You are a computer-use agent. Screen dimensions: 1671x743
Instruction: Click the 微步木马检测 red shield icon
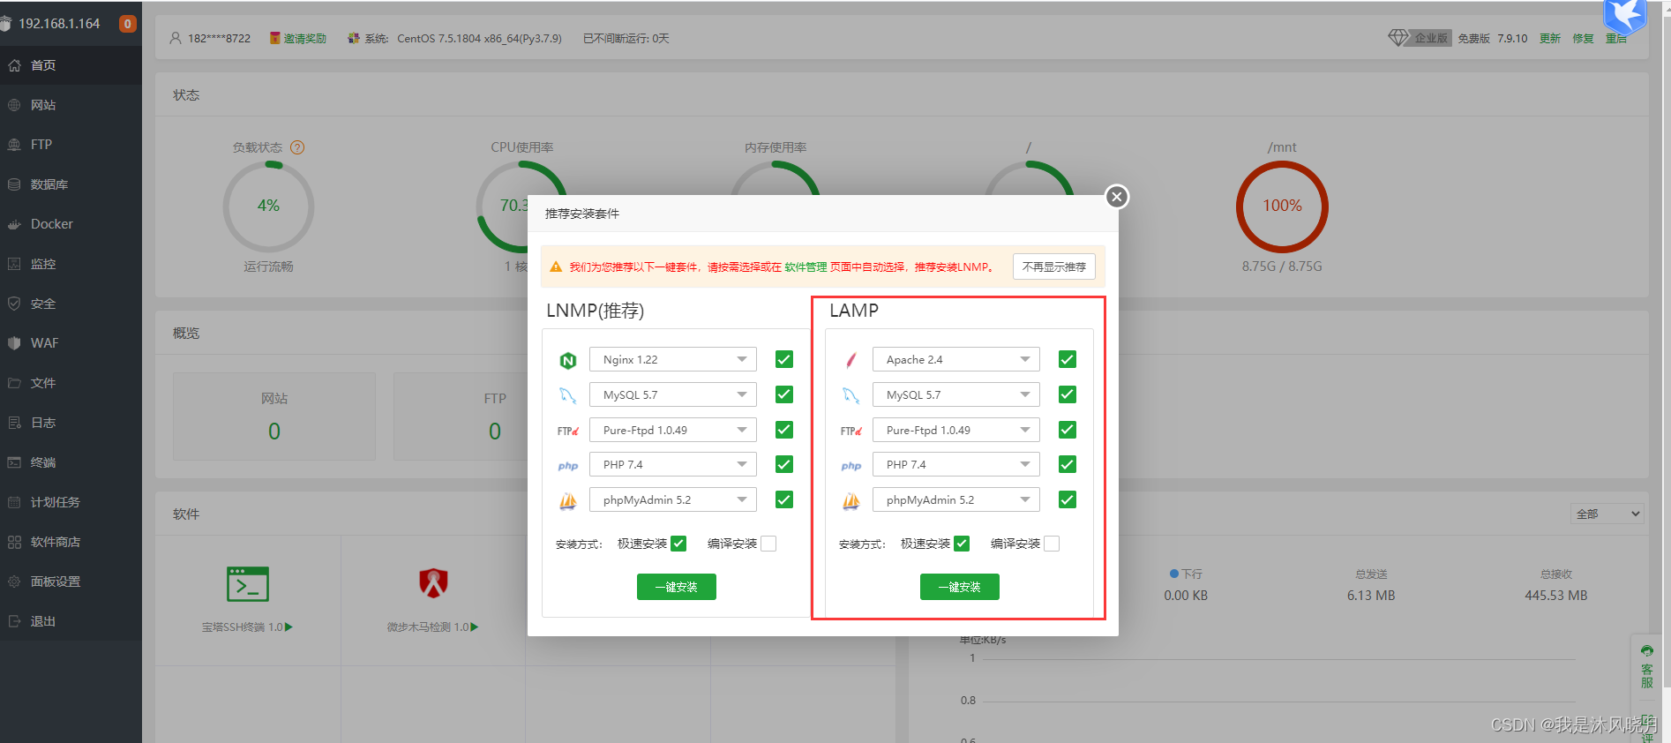pyautogui.click(x=433, y=583)
